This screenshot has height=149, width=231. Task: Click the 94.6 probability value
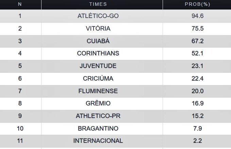197,16
